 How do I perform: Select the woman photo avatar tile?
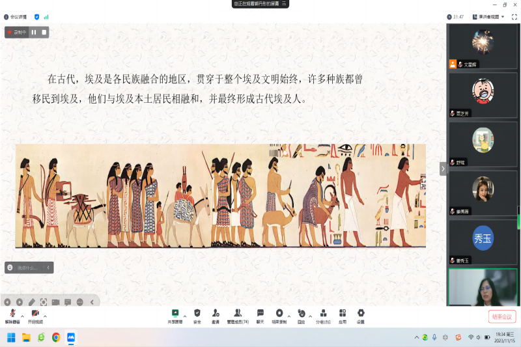coord(483,193)
